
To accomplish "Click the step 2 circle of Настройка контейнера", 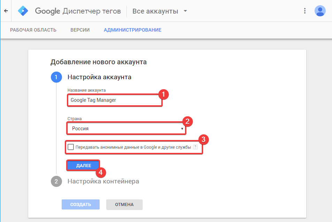I will (x=56, y=181).
